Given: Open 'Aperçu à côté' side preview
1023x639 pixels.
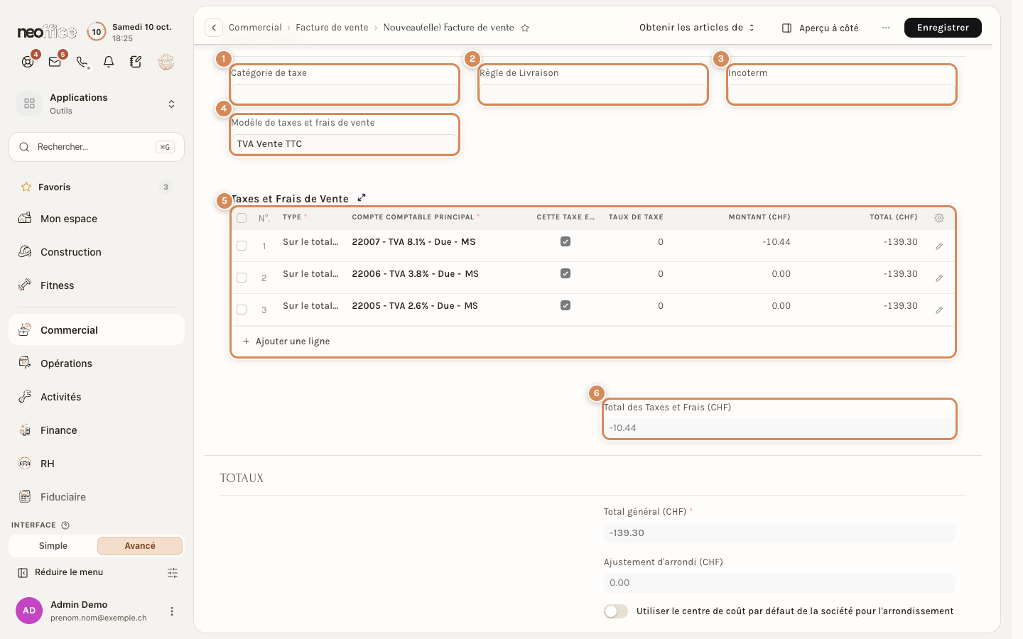Looking at the screenshot, I should pos(821,28).
